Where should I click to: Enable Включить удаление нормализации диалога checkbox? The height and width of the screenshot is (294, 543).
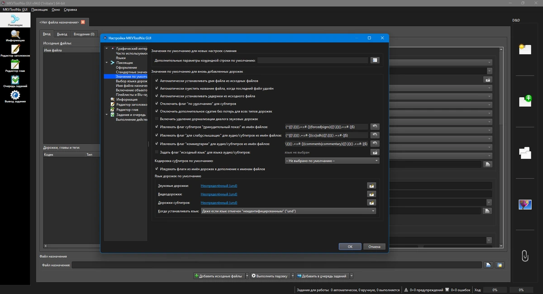pos(157,119)
